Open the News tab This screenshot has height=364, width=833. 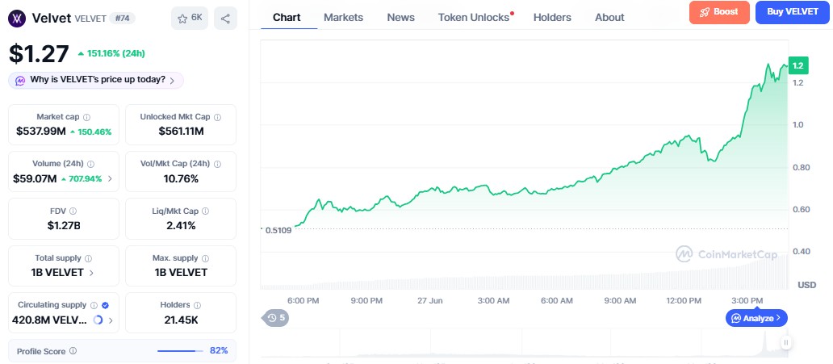[x=401, y=17]
